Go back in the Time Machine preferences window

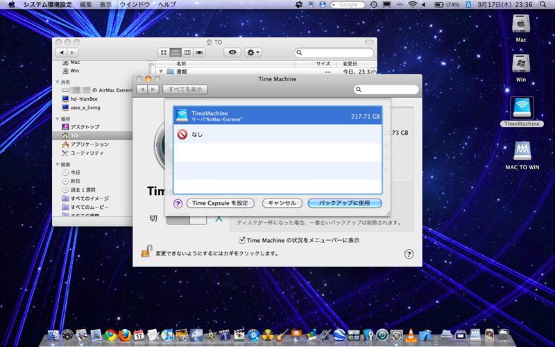click(142, 90)
